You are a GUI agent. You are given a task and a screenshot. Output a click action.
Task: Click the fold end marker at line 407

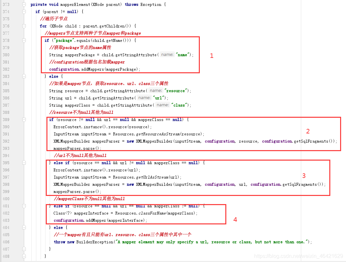click(24, 249)
